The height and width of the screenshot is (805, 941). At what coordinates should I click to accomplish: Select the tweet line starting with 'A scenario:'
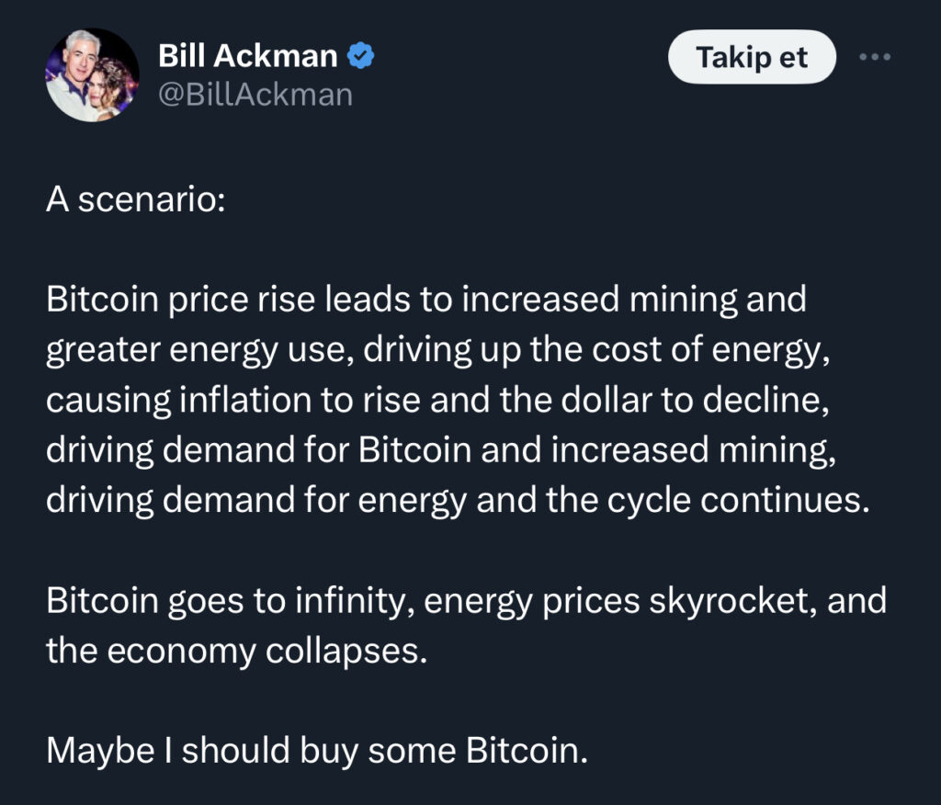135,198
